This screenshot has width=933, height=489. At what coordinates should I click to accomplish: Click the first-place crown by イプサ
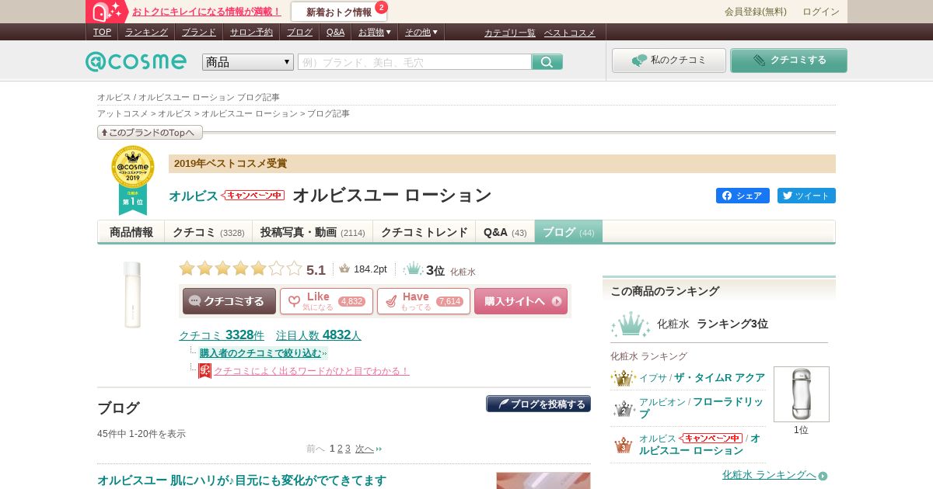click(623, 378)
